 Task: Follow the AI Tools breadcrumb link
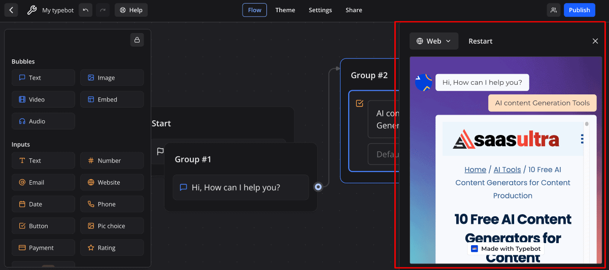(507, 170)
